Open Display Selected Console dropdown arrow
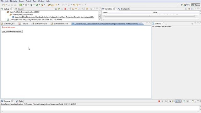This screenshot has height=113, width=201. point(190,101)
